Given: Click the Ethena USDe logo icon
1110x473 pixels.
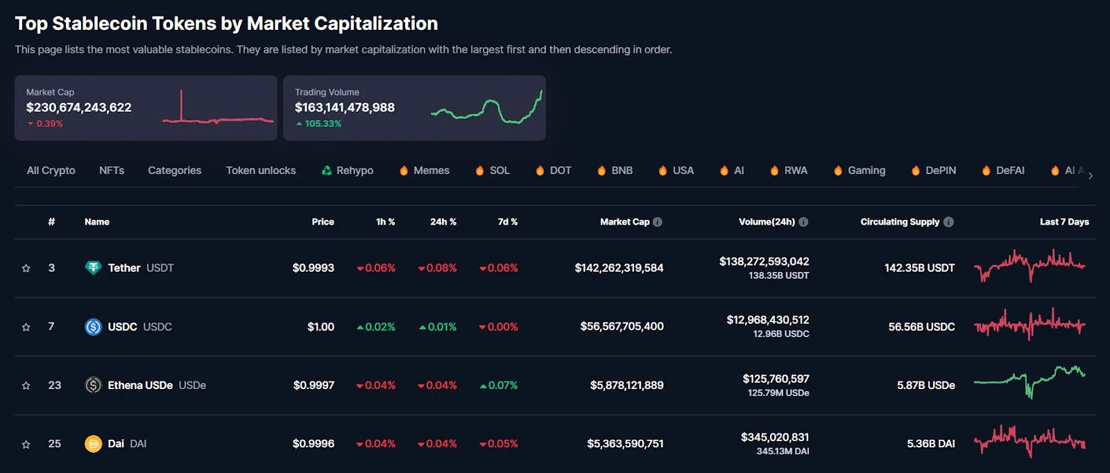Looking at the screenshot, I should (x=93, y=385).
